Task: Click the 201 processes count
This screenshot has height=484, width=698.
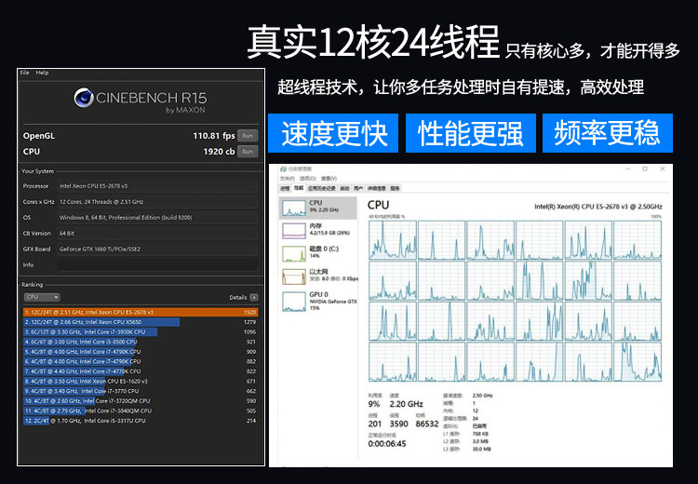Action: coord(375,423)
